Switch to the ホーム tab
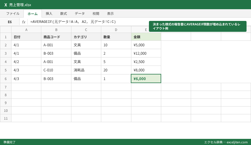251x145 pixels. [x=33, y=14]
